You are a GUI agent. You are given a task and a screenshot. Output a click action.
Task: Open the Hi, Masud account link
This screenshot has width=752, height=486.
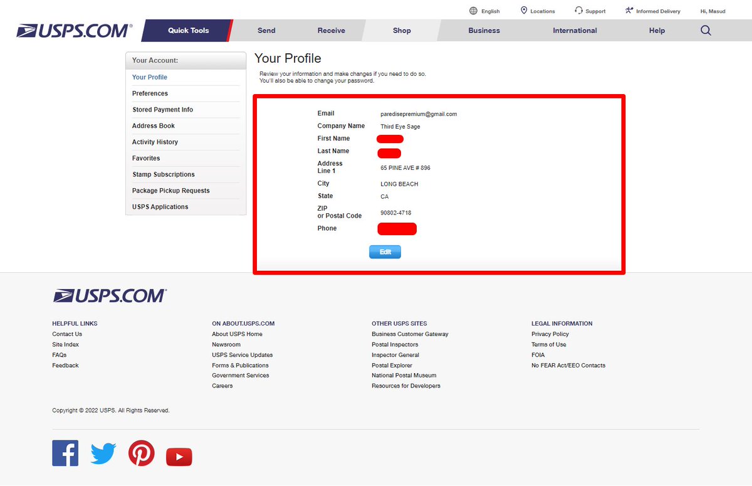click(713, 11)
